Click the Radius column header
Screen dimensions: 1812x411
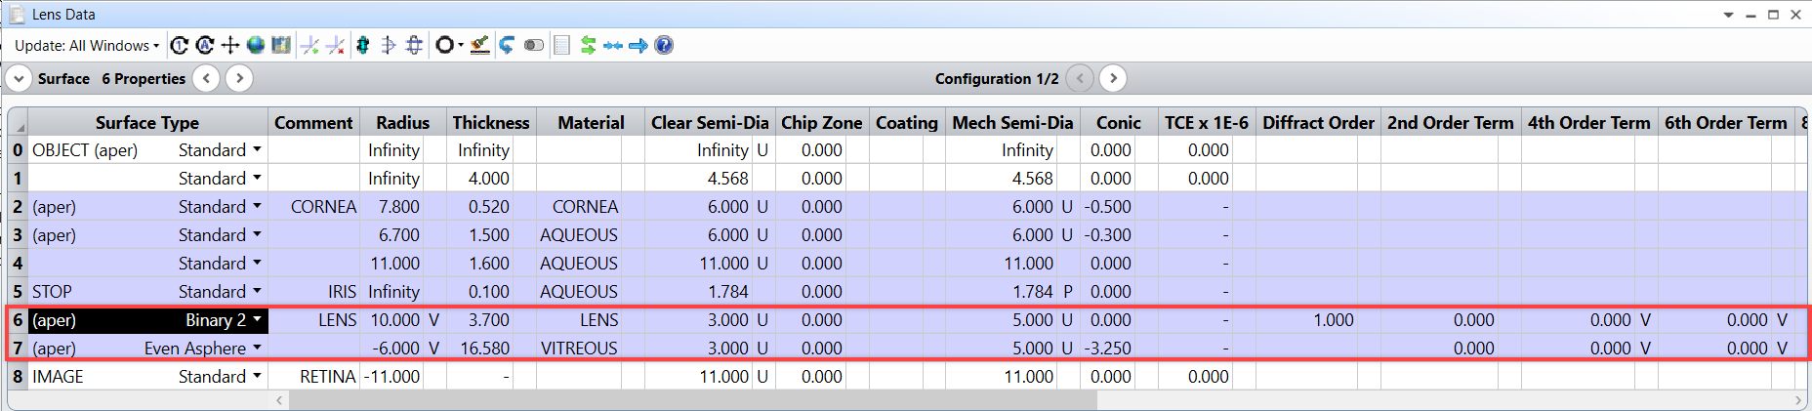(x=403, y=122)
